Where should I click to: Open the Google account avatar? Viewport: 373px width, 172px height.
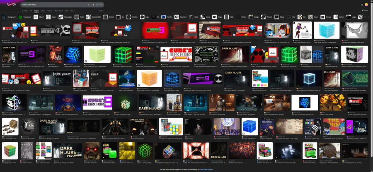pos(366,5)
